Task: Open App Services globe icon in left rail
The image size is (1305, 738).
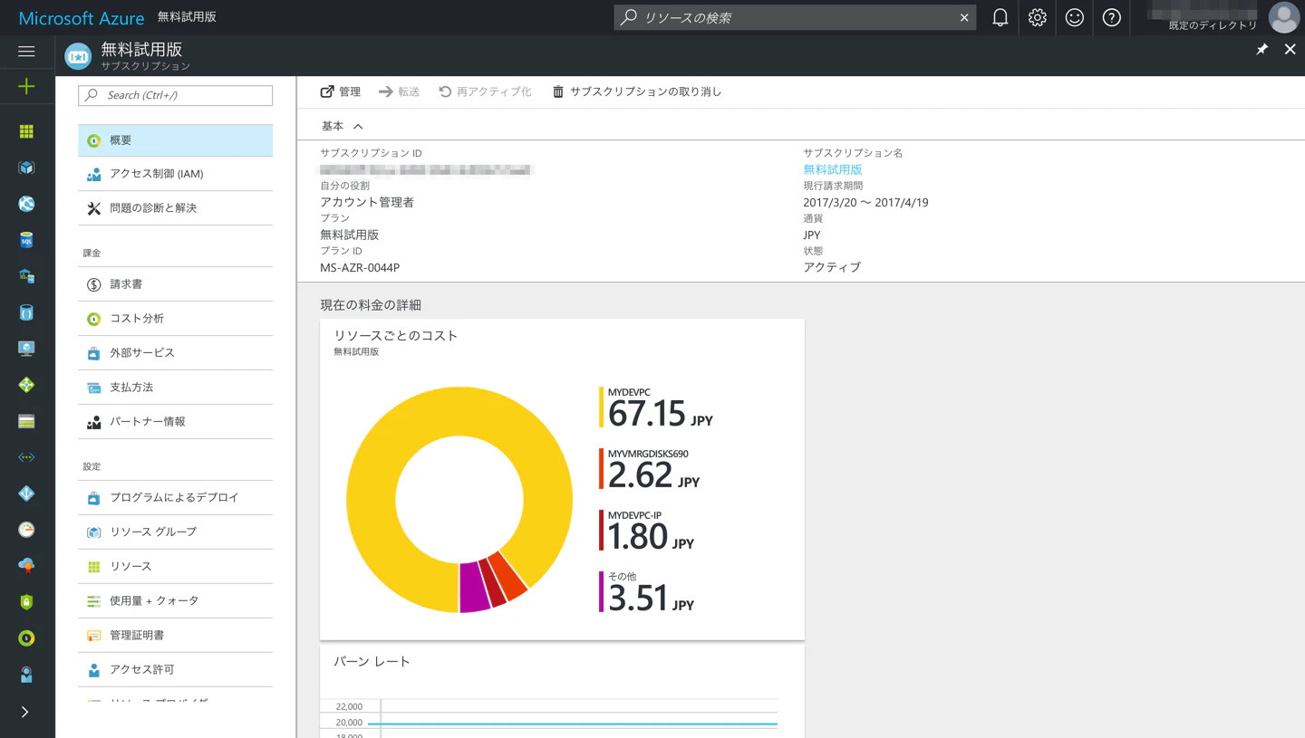Action: pyautogui.click(x=26, y=204)
